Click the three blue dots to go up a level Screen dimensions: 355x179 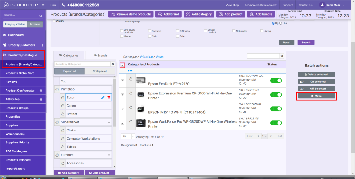(x=130, y=71)
